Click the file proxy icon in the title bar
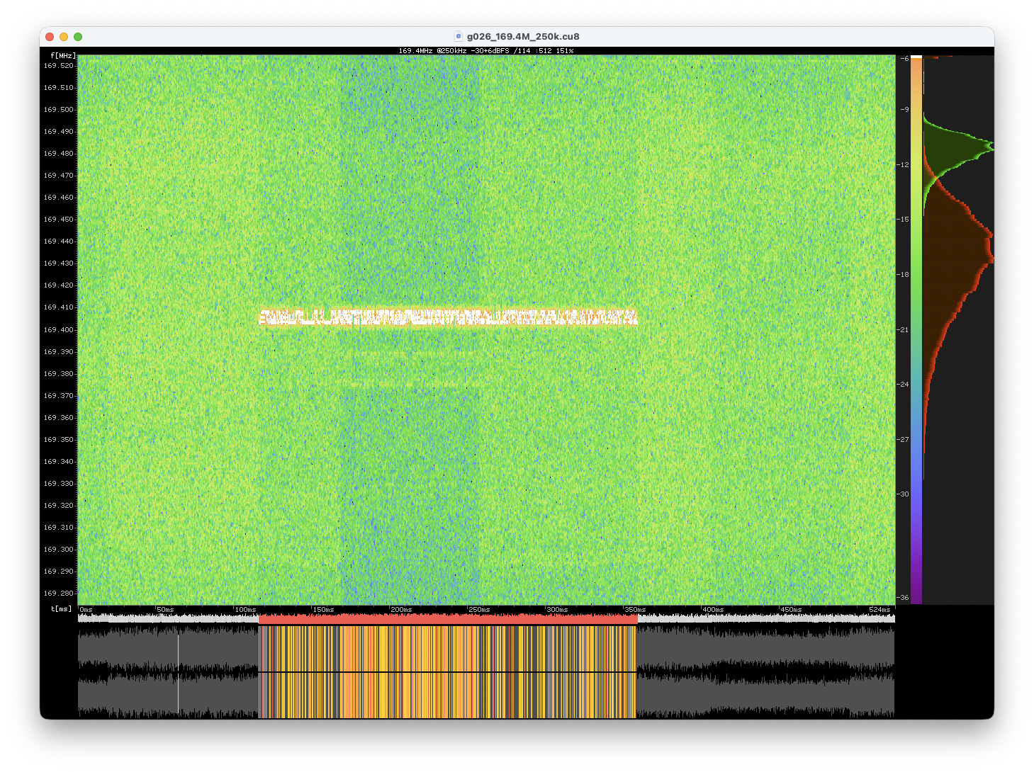The image size is (1034, 772). coord(457,36)
